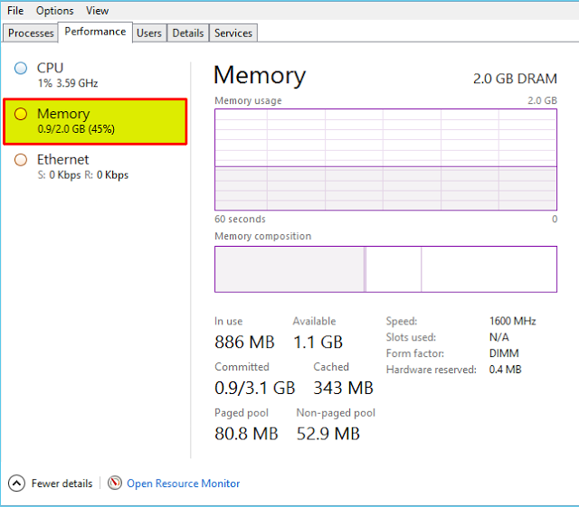The height and width of the screenshot is (507, 579).
Task: Click the Resource Monitor gauge icon
Action: pos(115,483)
